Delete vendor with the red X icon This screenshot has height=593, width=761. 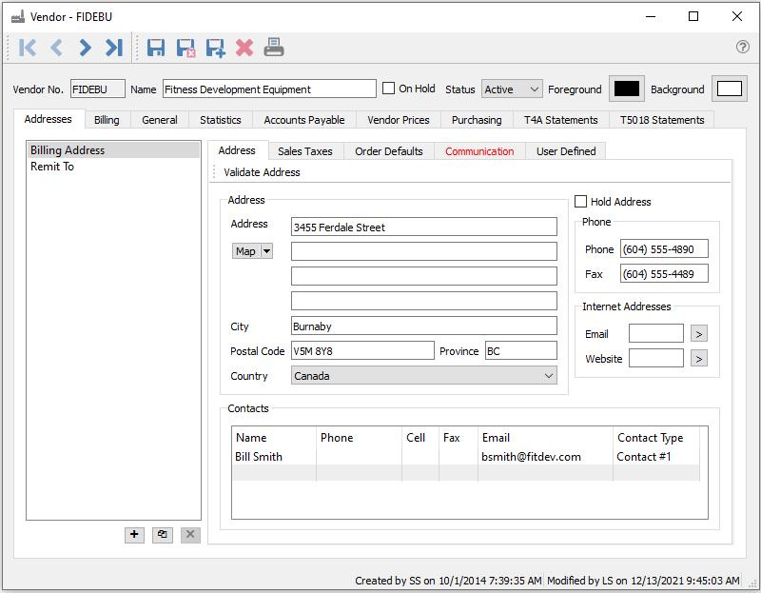coord(244,48)
